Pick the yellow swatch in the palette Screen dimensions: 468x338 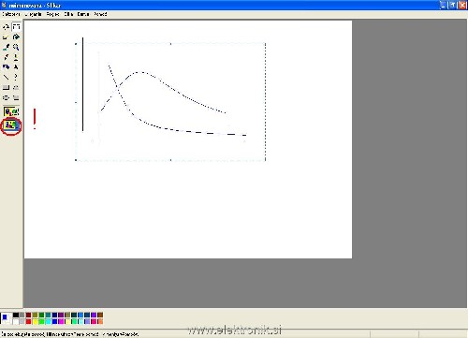pos(35,321)
